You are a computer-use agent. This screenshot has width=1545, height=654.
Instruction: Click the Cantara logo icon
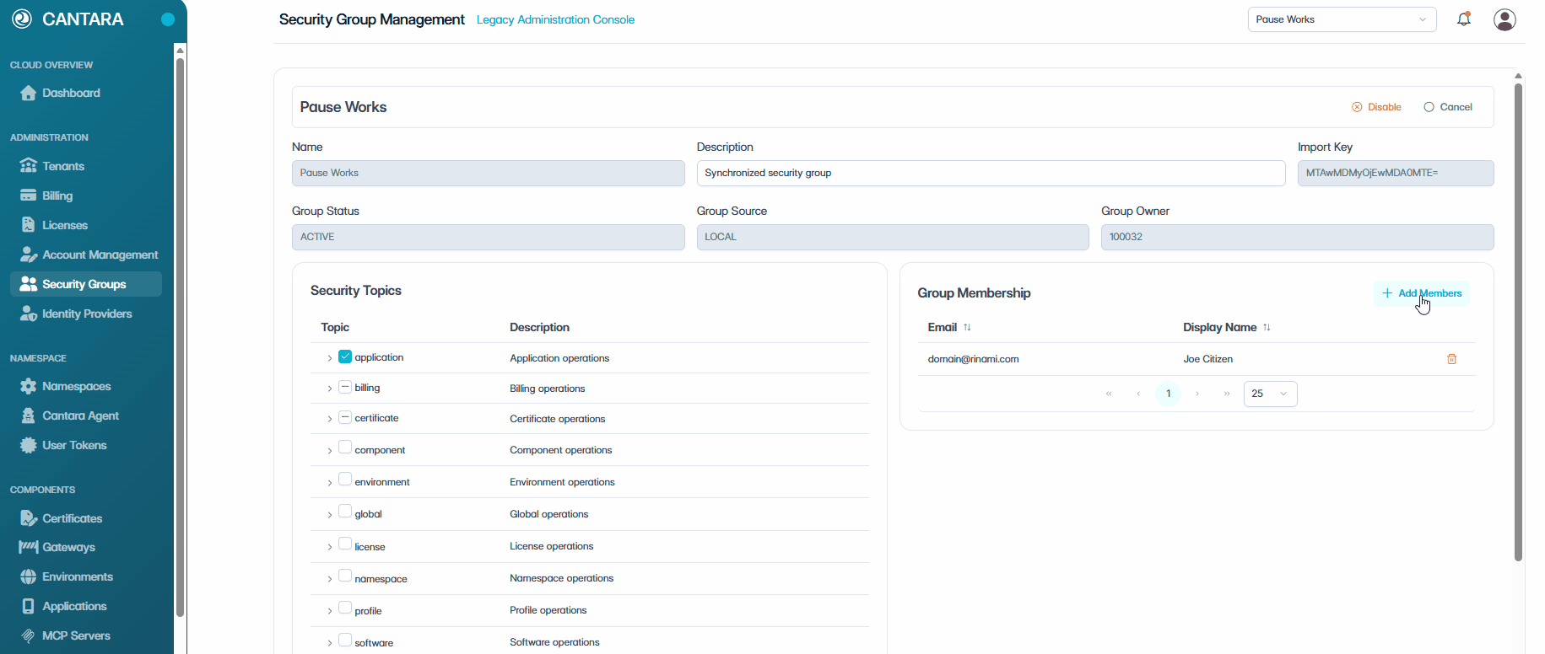click(x=22, y=19)
